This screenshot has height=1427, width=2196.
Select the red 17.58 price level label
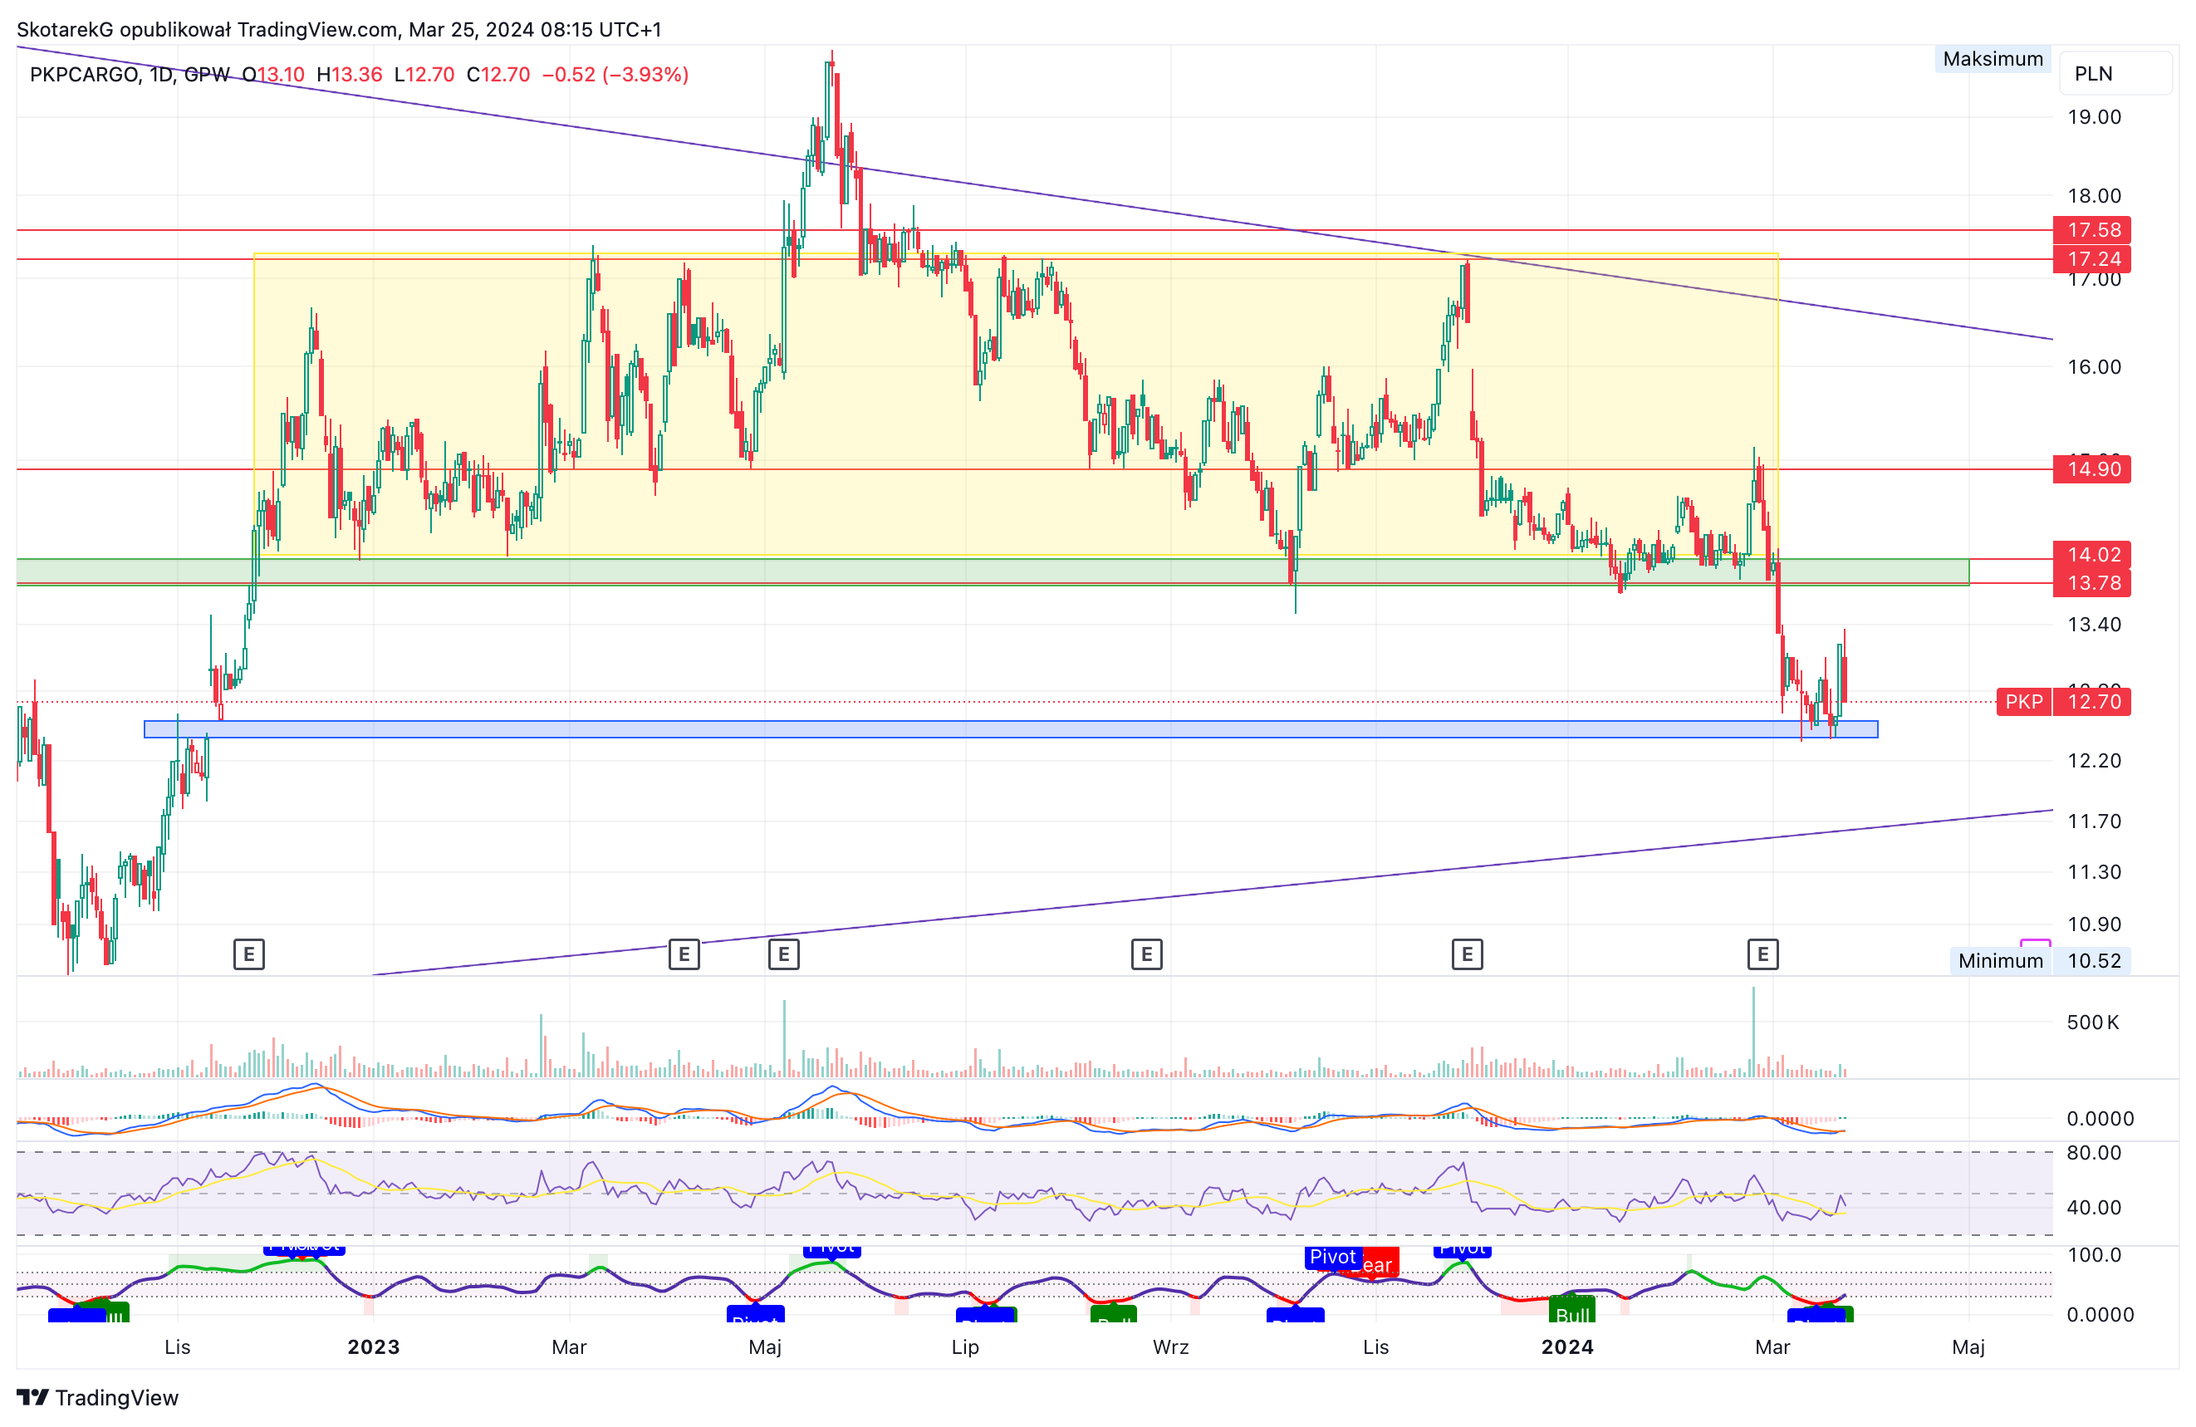pyautogui.click(x=2093, y=230)
